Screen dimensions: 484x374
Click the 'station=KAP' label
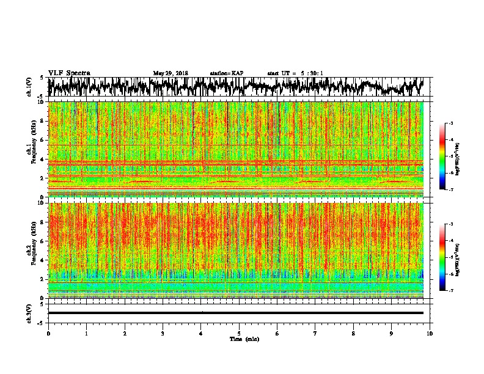227,73
